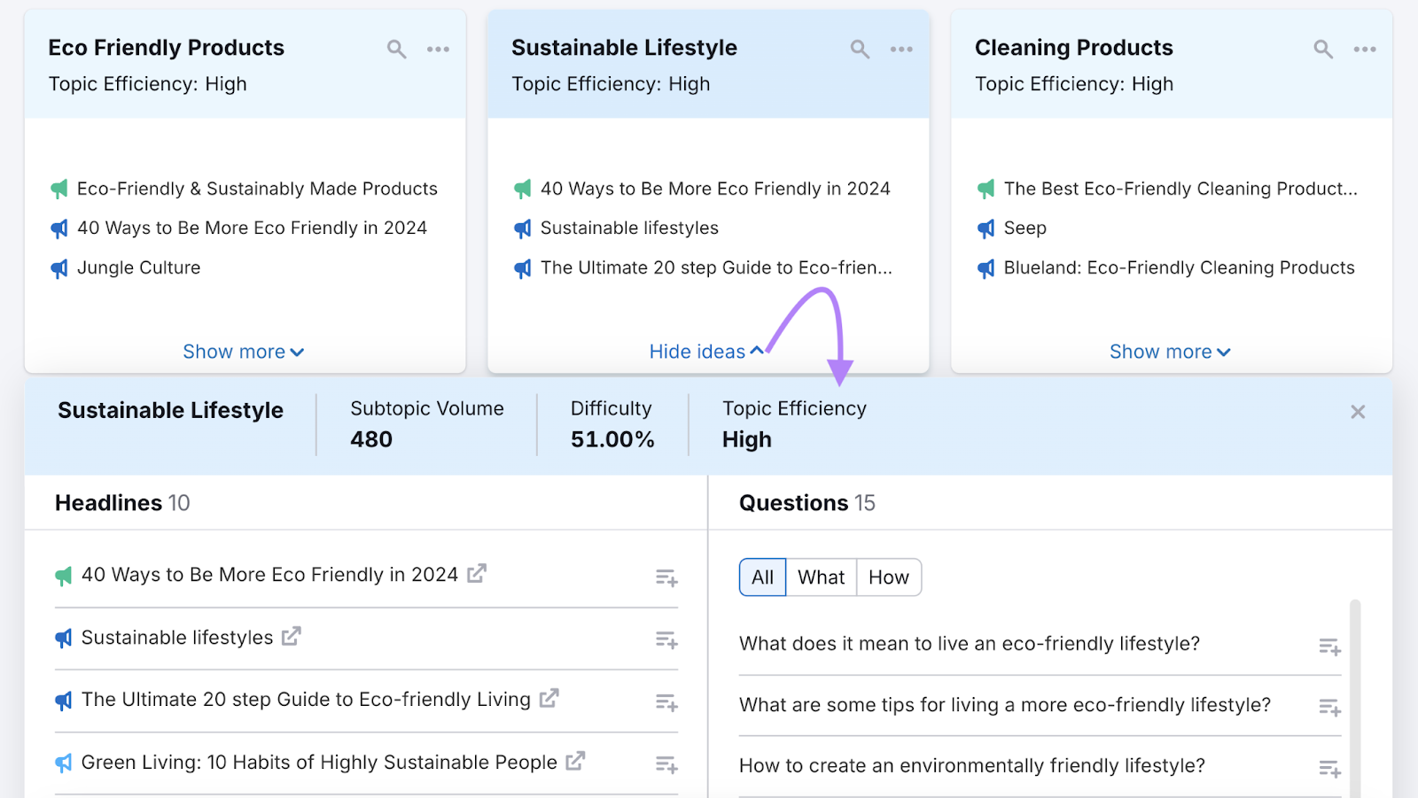Open the Blueland Eco-Friendly Cleaning Products link

coord(1179,267)
